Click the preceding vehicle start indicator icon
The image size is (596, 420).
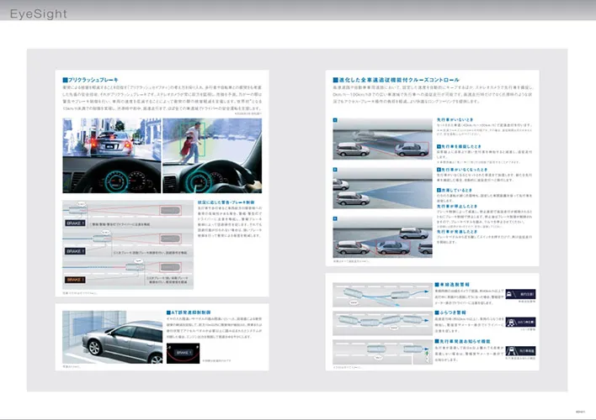pyautogui.click(x=520, y=350)
